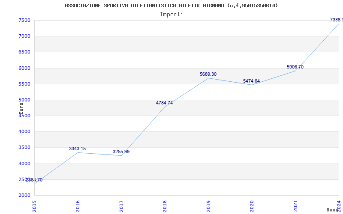The width and height of the screenshot is (343, 214).
Task: Click the 2017 x-axis label
Action: point(121,206)
